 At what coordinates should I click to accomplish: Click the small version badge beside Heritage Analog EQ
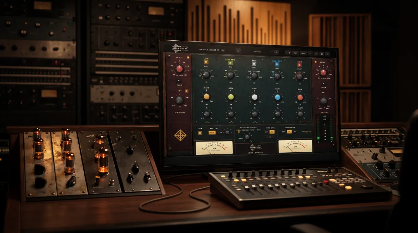click(x=223, y=50)
